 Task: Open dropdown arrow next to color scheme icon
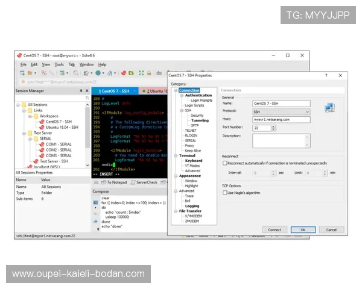(x=92, y=73)
